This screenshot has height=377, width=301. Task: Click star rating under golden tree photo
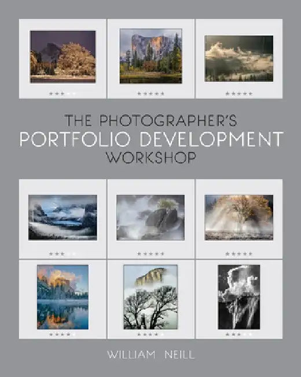(x=63, y=93)
